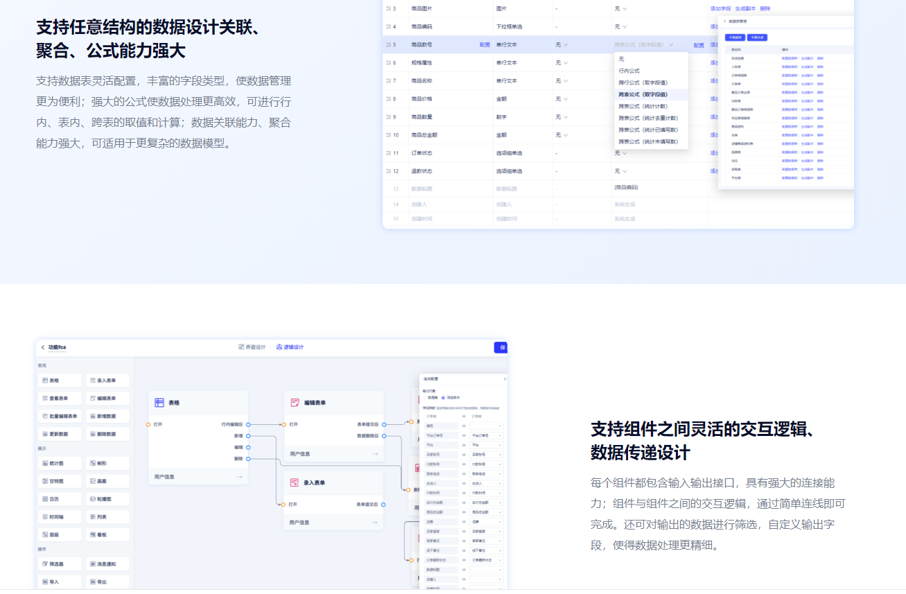906x594 pixels.
Task: Click 添加字段 link in 商品图片 row
Action: click(x=720, y=8)
